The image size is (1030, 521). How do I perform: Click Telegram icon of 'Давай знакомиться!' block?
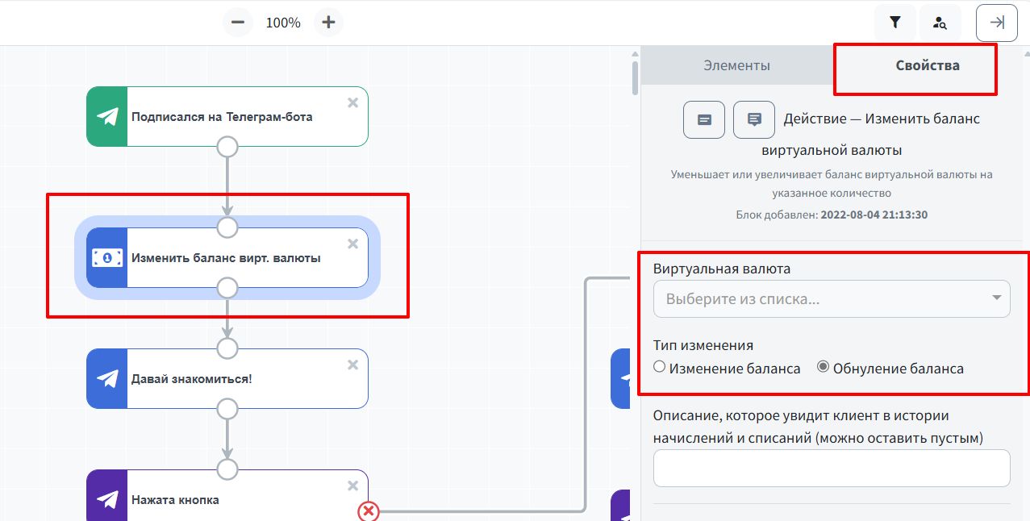(x=107, y=379)
